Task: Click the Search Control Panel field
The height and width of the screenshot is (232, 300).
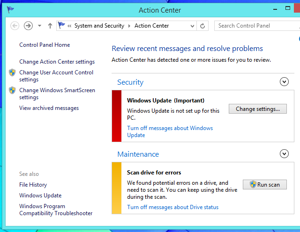Action: (x=257, y=26)
